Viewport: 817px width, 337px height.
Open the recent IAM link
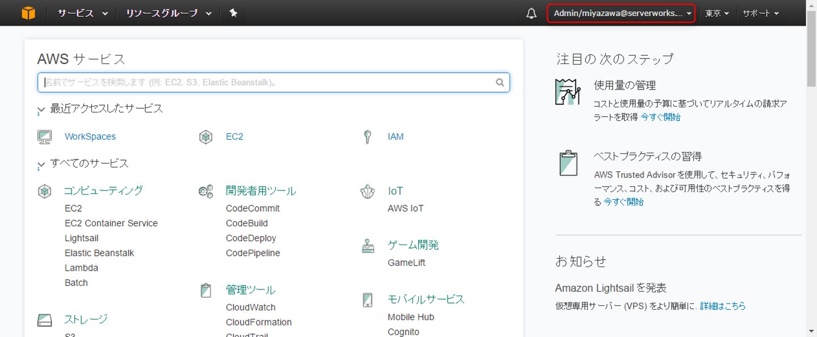coord(395,137)
